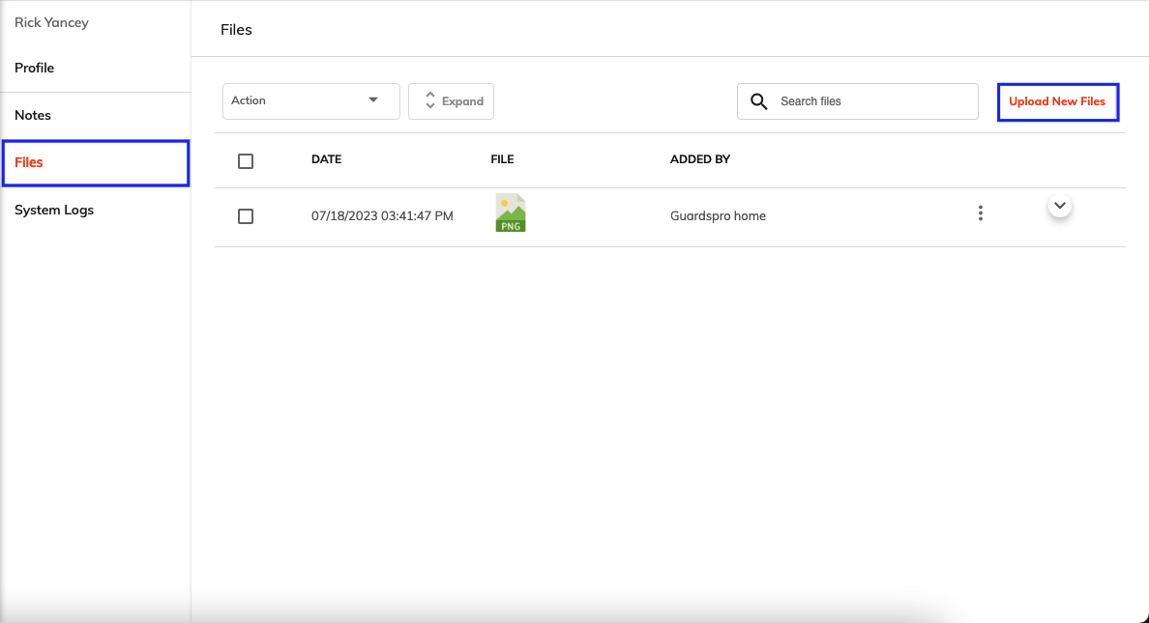Click the magnifier search icon
The image size is (1149, 623).
click(759, 101)
